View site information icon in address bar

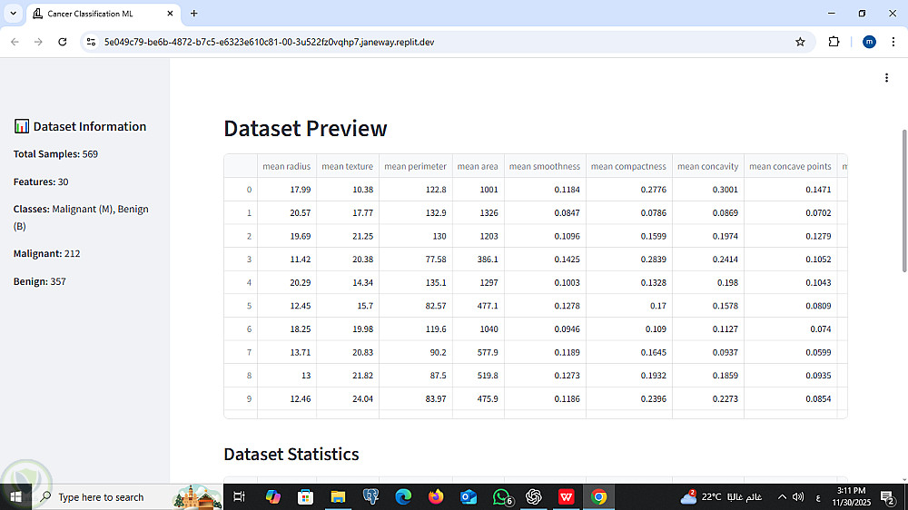tap(91, 42)
